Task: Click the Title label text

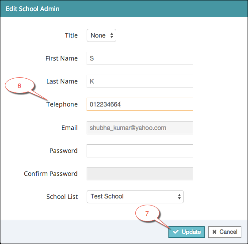Action: coord(71,35)
